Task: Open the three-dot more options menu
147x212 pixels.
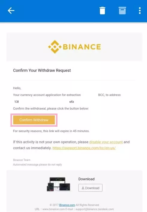Action: coord(140,11)
